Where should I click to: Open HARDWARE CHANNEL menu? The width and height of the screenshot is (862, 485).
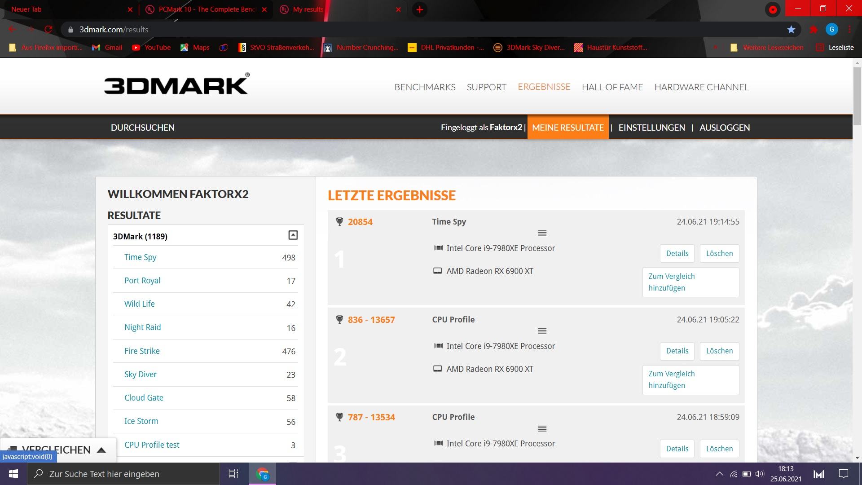click(701, 87)
